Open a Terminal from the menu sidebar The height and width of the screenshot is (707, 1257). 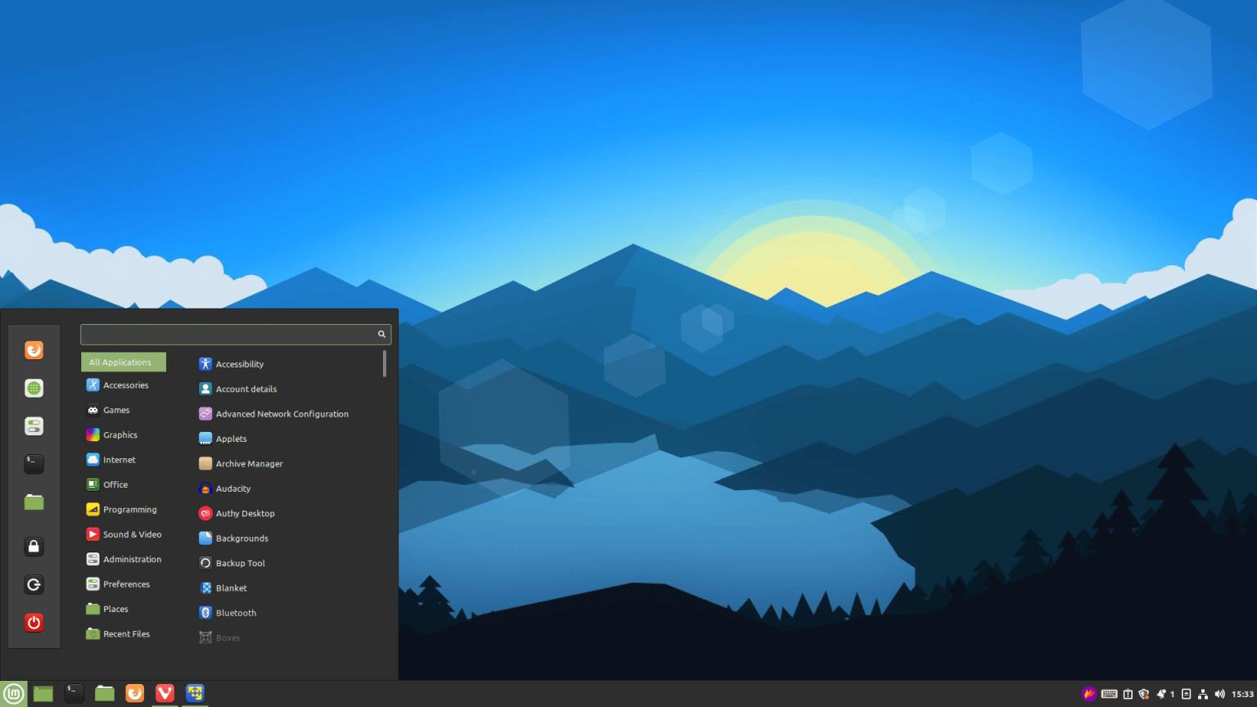(x=34, y=464)
